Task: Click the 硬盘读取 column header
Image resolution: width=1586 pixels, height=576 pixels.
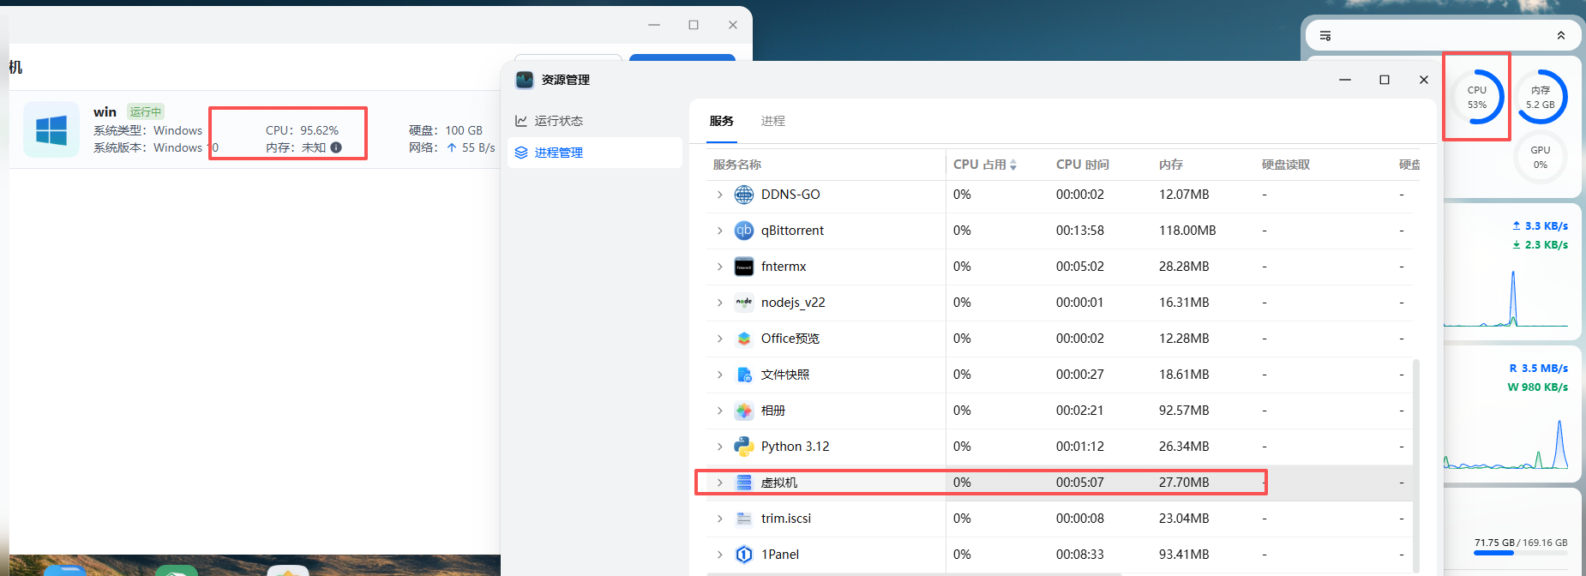Action: pos(1286,165)
